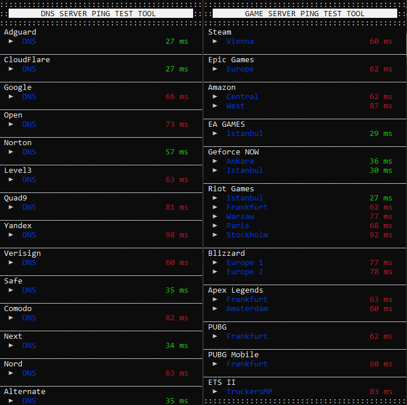Click the Ankara server under Geforce NOW
This screenshot has width=407, height=405.
[240, 161]
